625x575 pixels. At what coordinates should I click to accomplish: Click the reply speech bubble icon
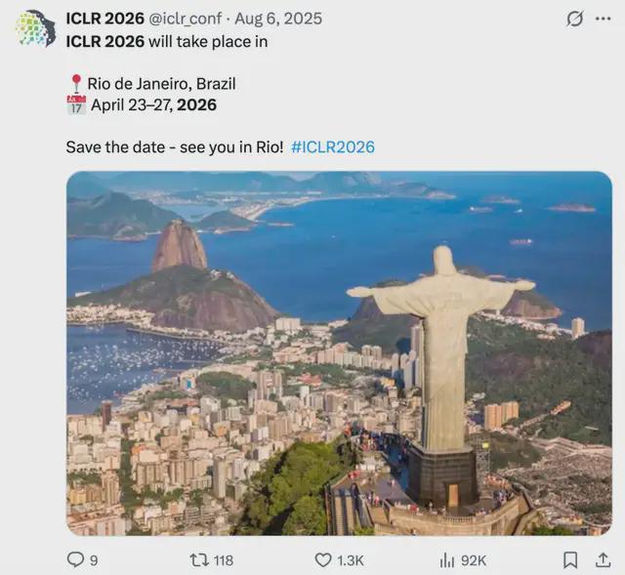pos(75,559)
